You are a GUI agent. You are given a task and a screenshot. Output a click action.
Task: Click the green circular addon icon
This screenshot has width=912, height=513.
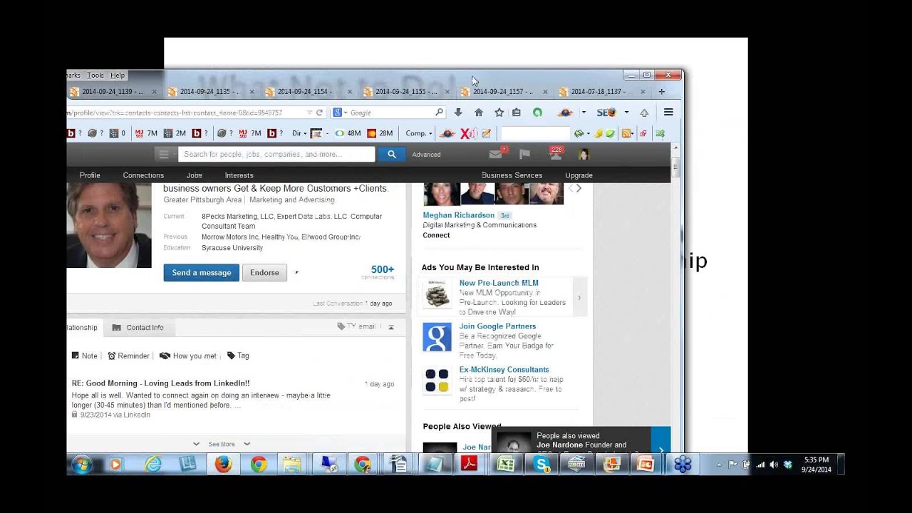537,113
